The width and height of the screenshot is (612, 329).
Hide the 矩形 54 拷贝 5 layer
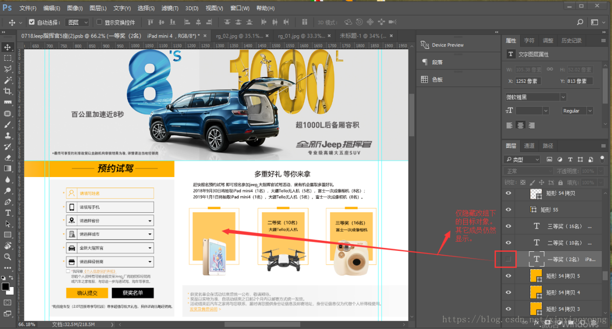tap(508, 275)
